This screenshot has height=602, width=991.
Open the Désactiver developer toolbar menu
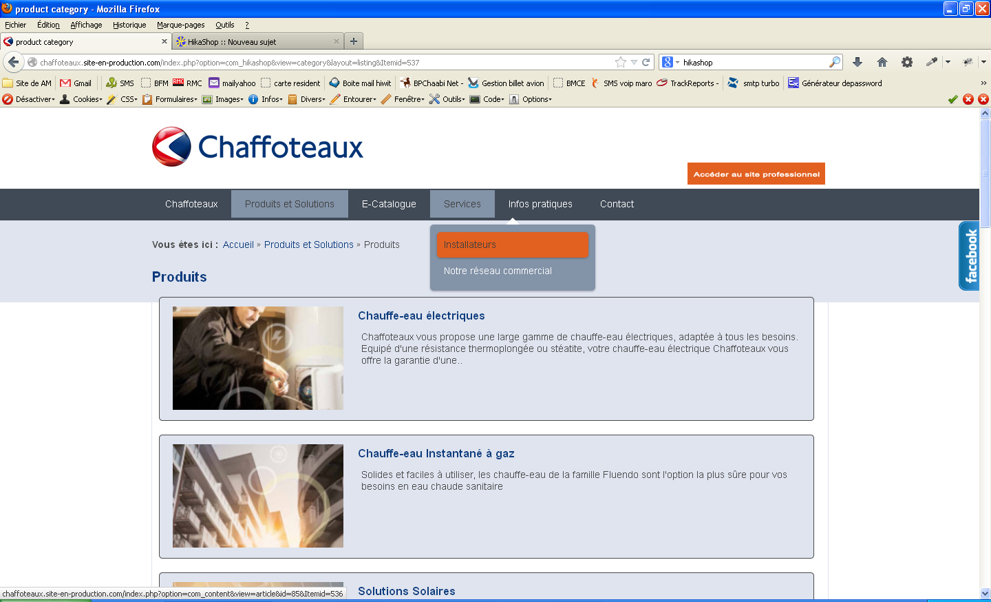pyautogui.click(x=28, y=99)
